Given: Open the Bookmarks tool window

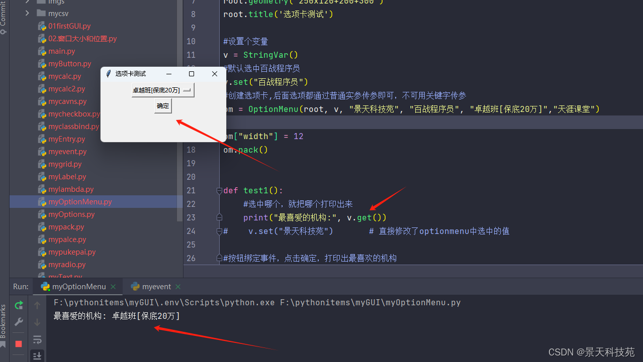Looking at the screenshot, I should (4, 325).
